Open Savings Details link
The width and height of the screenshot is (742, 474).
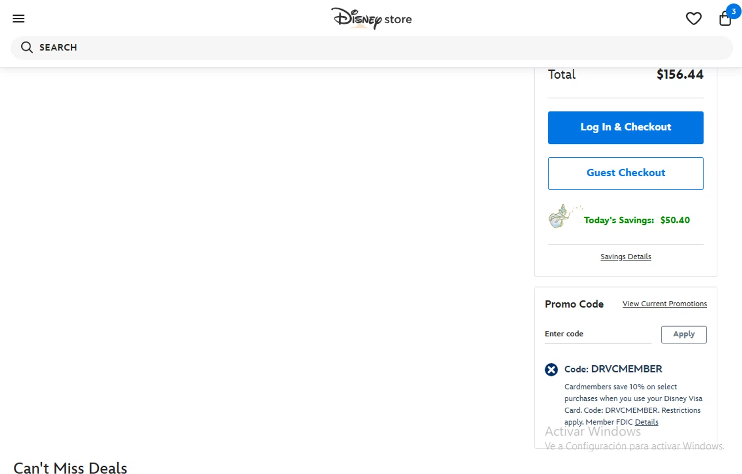tap(625, 257)
